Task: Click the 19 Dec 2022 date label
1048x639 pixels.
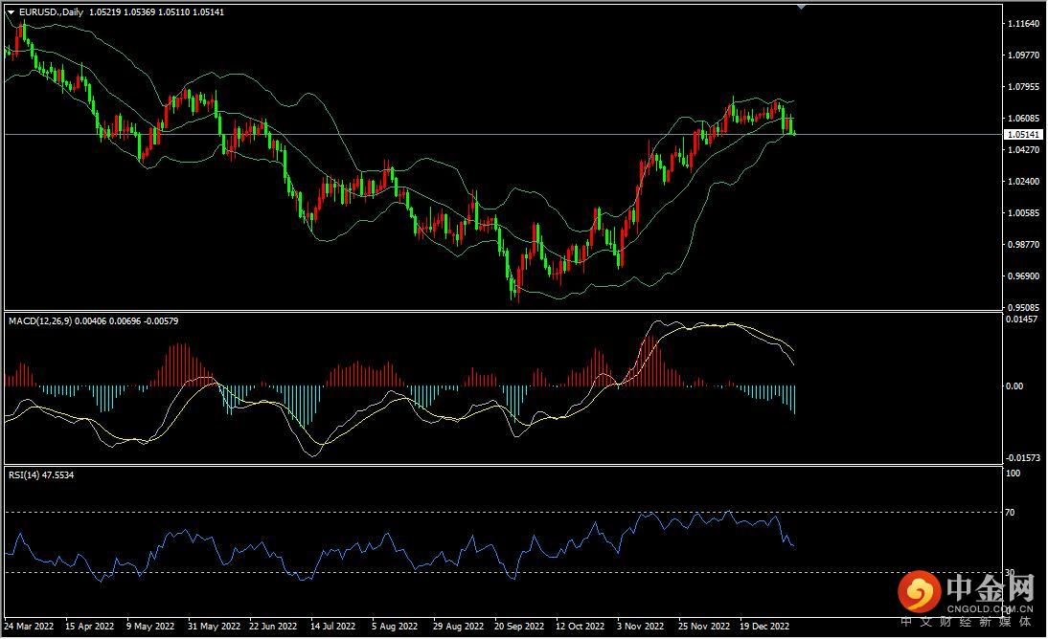Action: click(x=764, y=628)
